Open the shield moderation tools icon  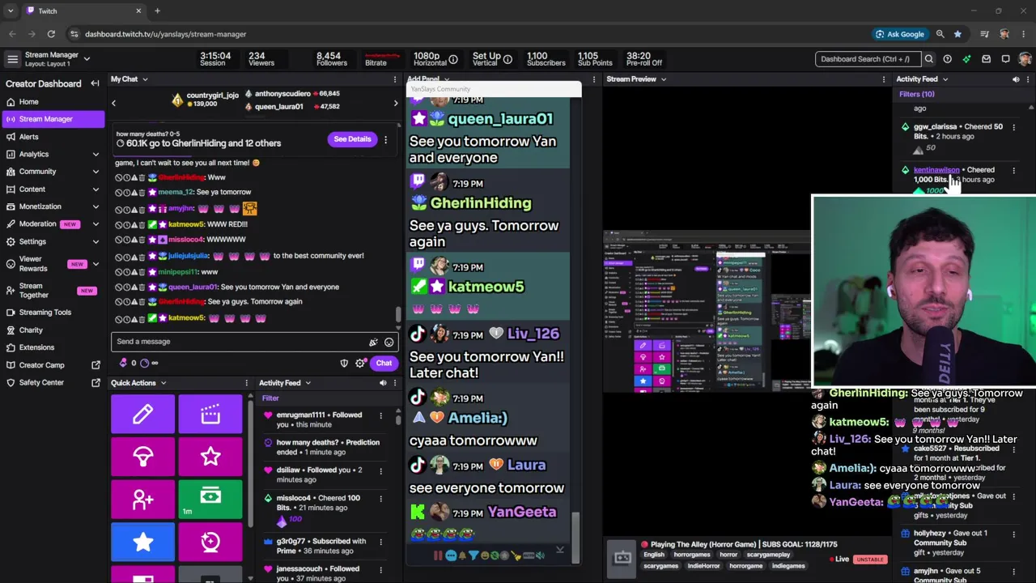[x=344, y=364]
